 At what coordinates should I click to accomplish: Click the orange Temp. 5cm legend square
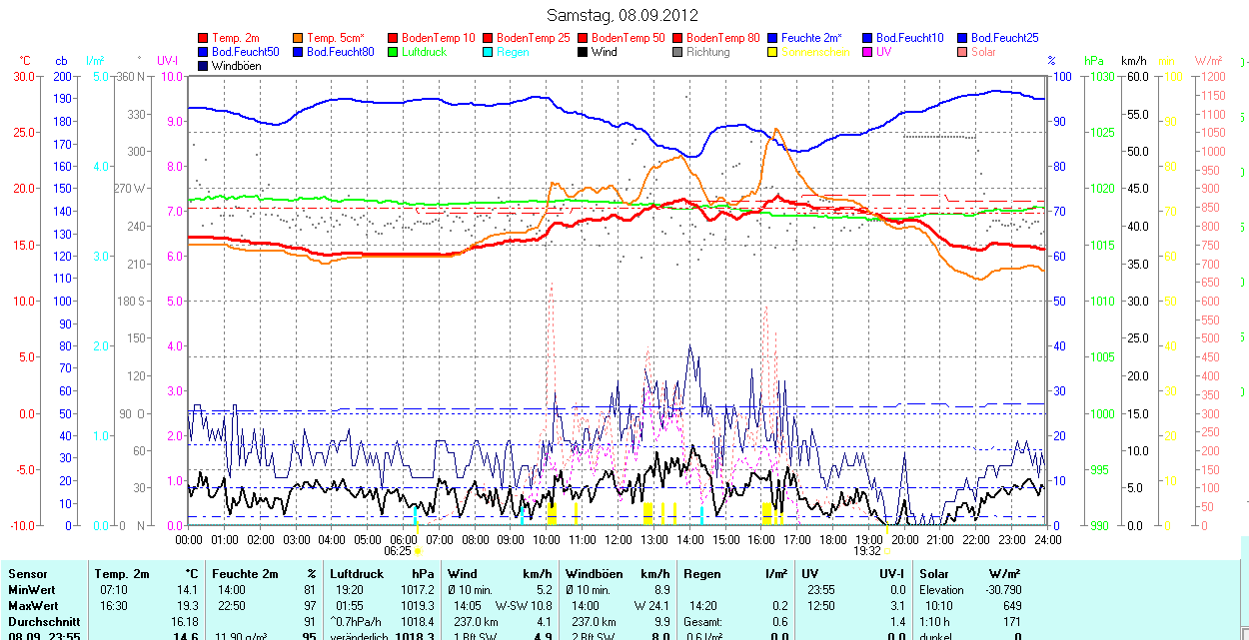299,38
